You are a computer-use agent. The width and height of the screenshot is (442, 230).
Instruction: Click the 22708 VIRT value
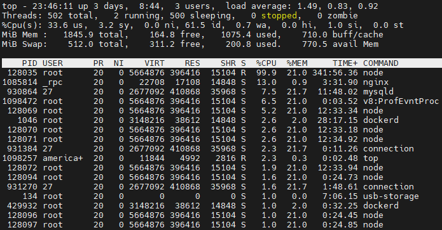tap(152, 82)
